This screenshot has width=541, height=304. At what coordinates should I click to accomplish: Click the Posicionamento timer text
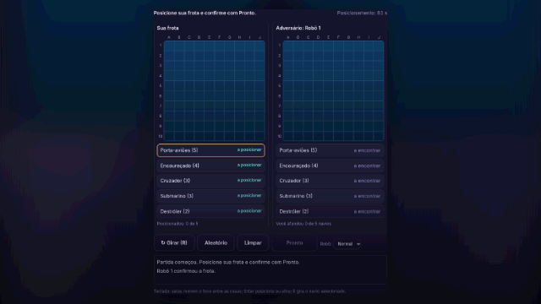pos(362,14)
